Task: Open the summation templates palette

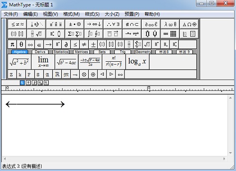Action: tap(75, 34)
